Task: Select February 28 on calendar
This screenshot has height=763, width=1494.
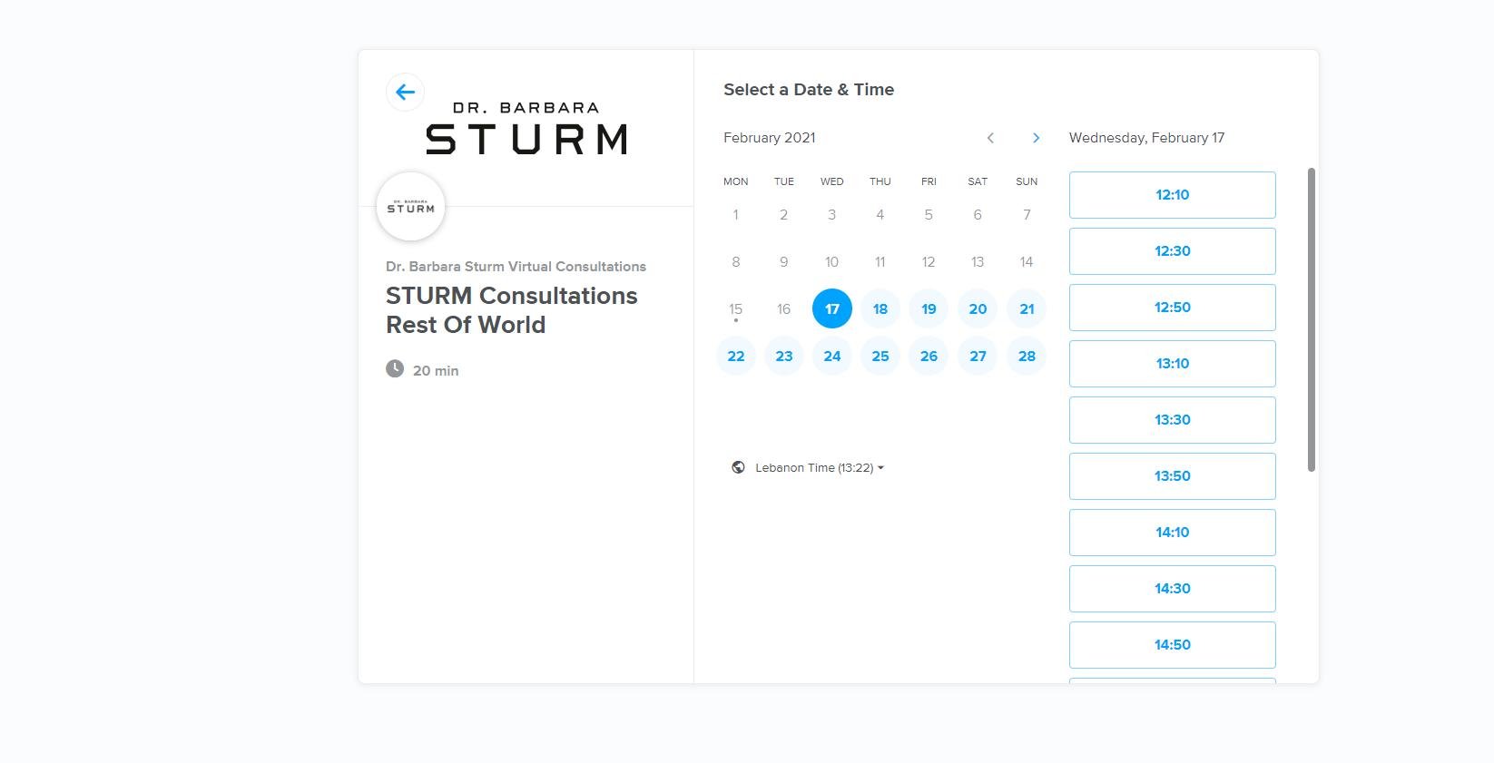Action: 1027,357
